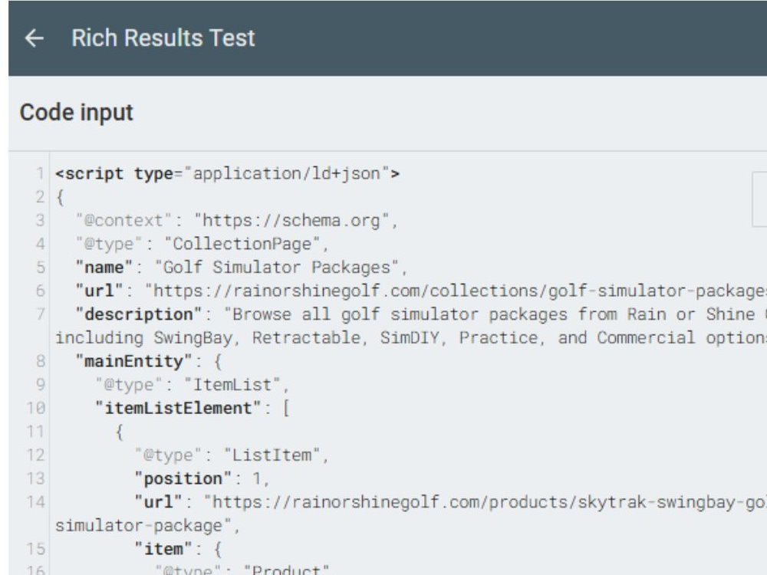Image resolution: width=767 pixels, height=575 pixels.
Task: Click the wrapped line including SwingBay, Retractable
Action: pyautogui.click(x=411, y=338)
